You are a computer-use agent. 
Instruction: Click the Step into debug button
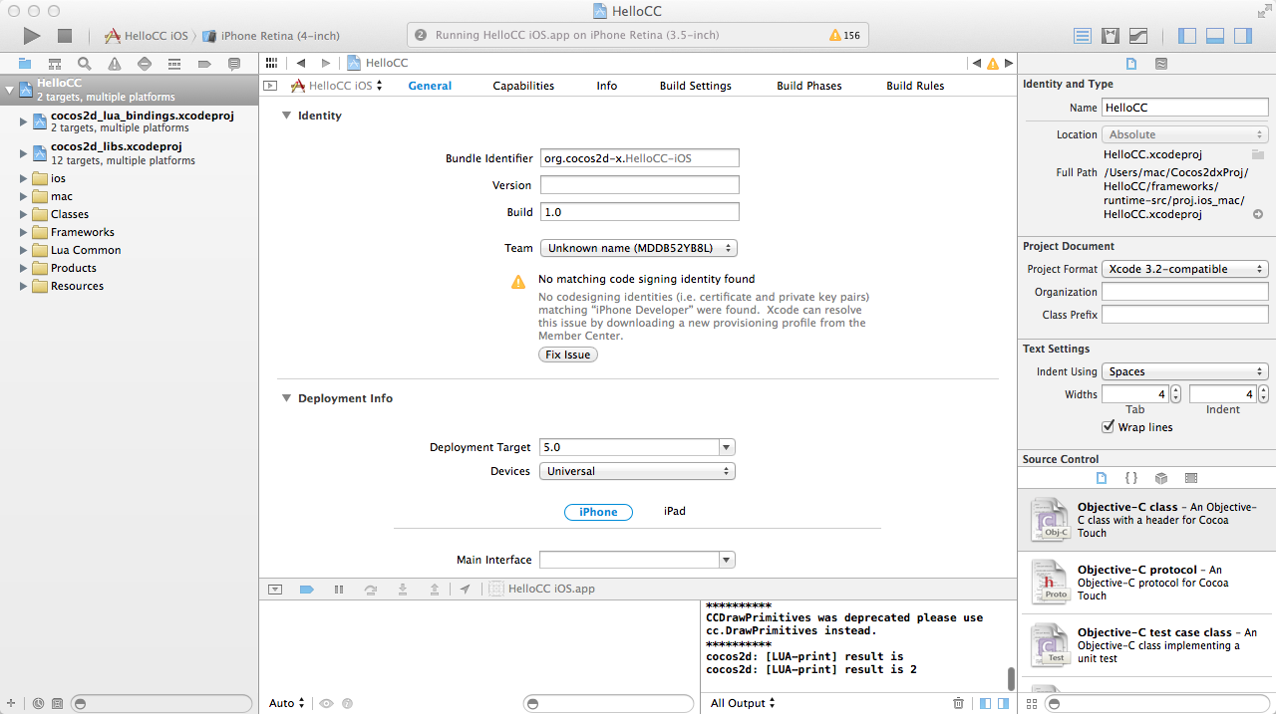coord(403,589)
